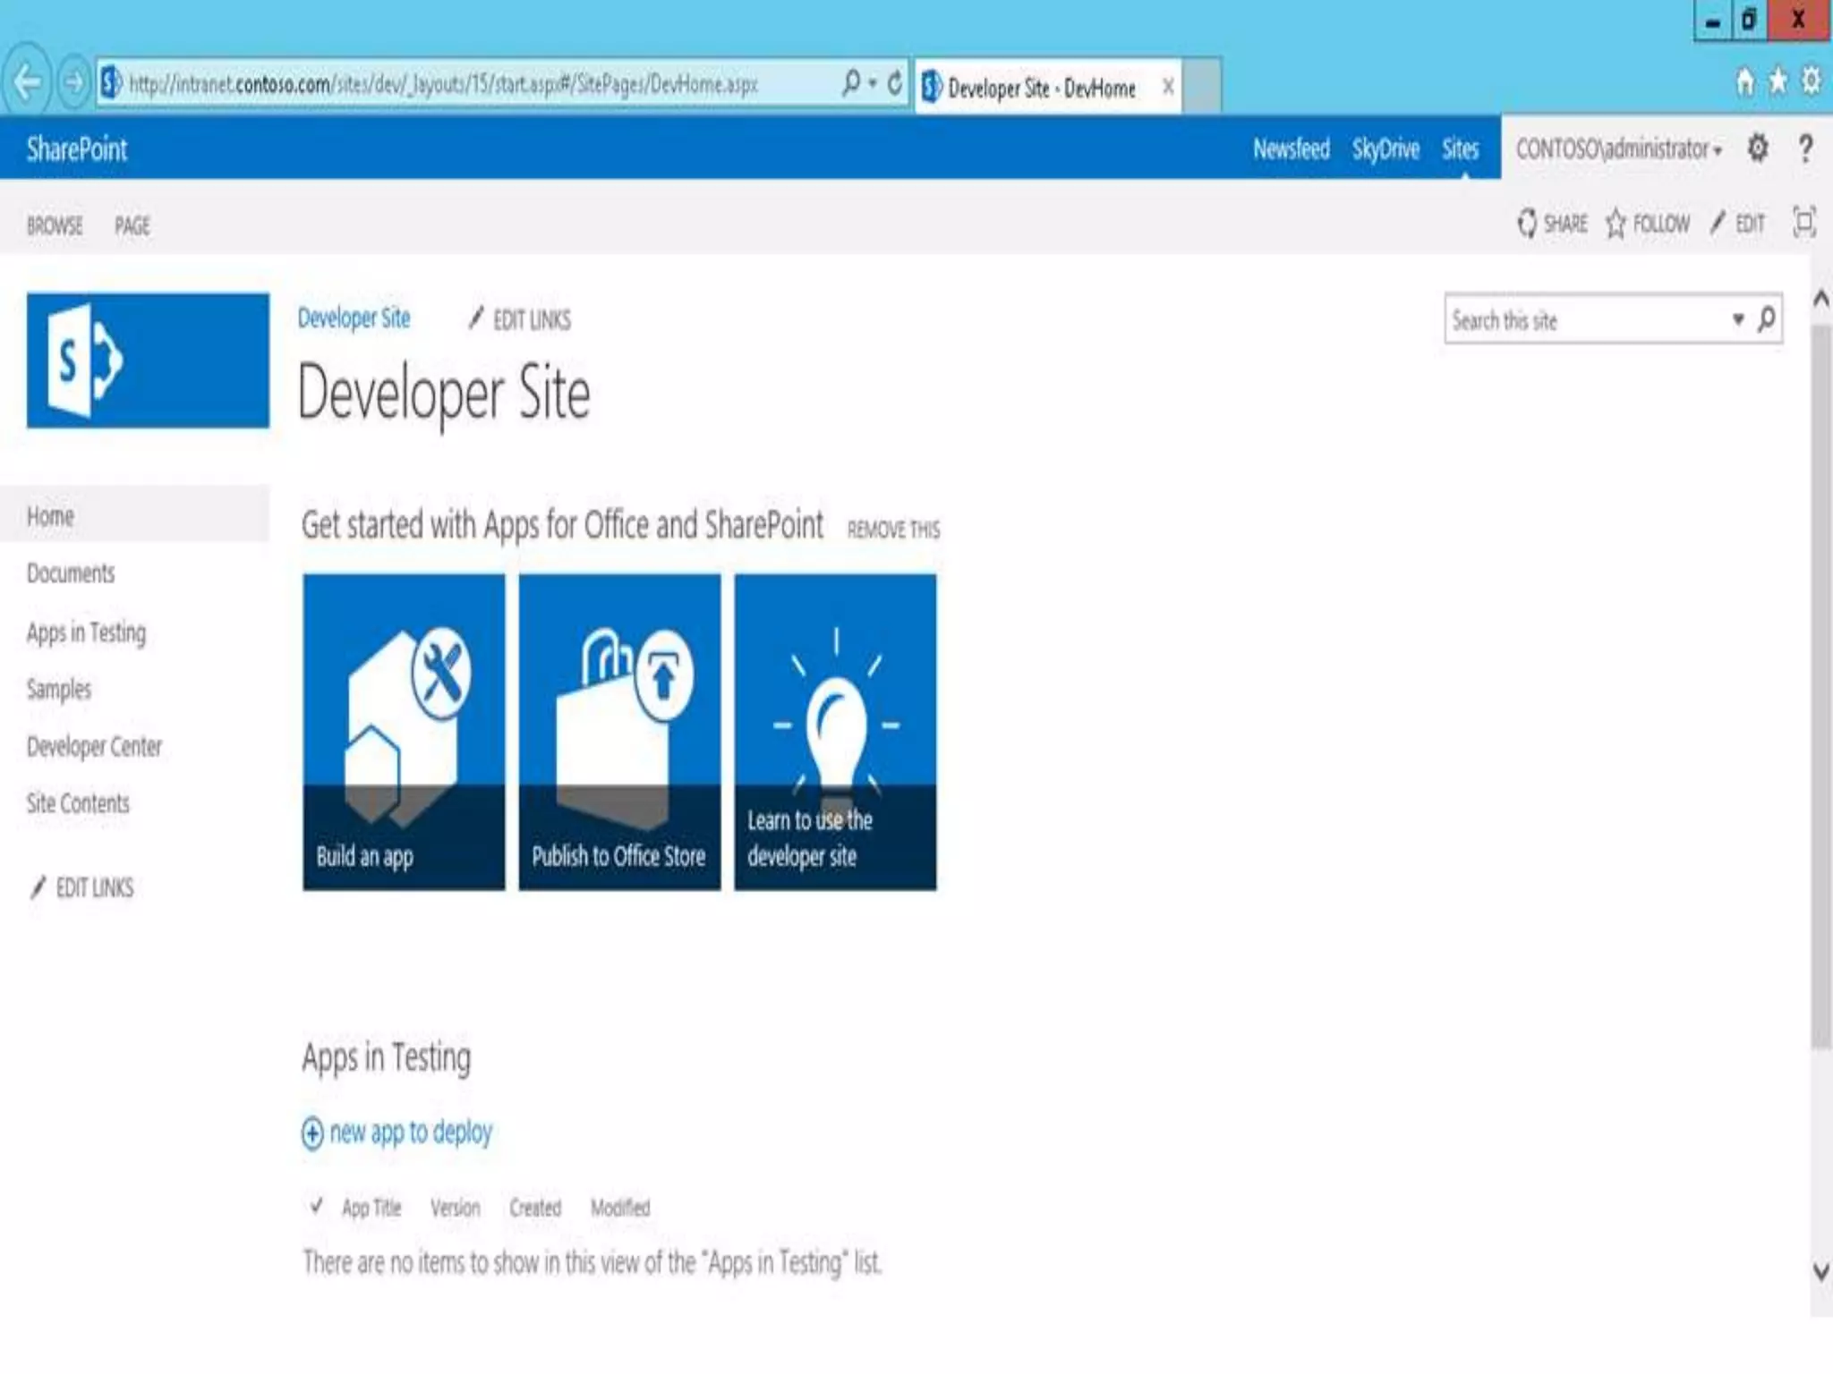The width and height of the screenshot is (1833, 1374).
Task: Click the Share icon in ribbon
Action: [x=1527, y=223]
